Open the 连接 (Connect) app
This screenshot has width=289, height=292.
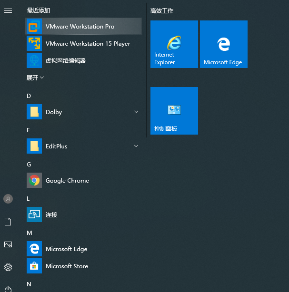(x=83, y=214)
